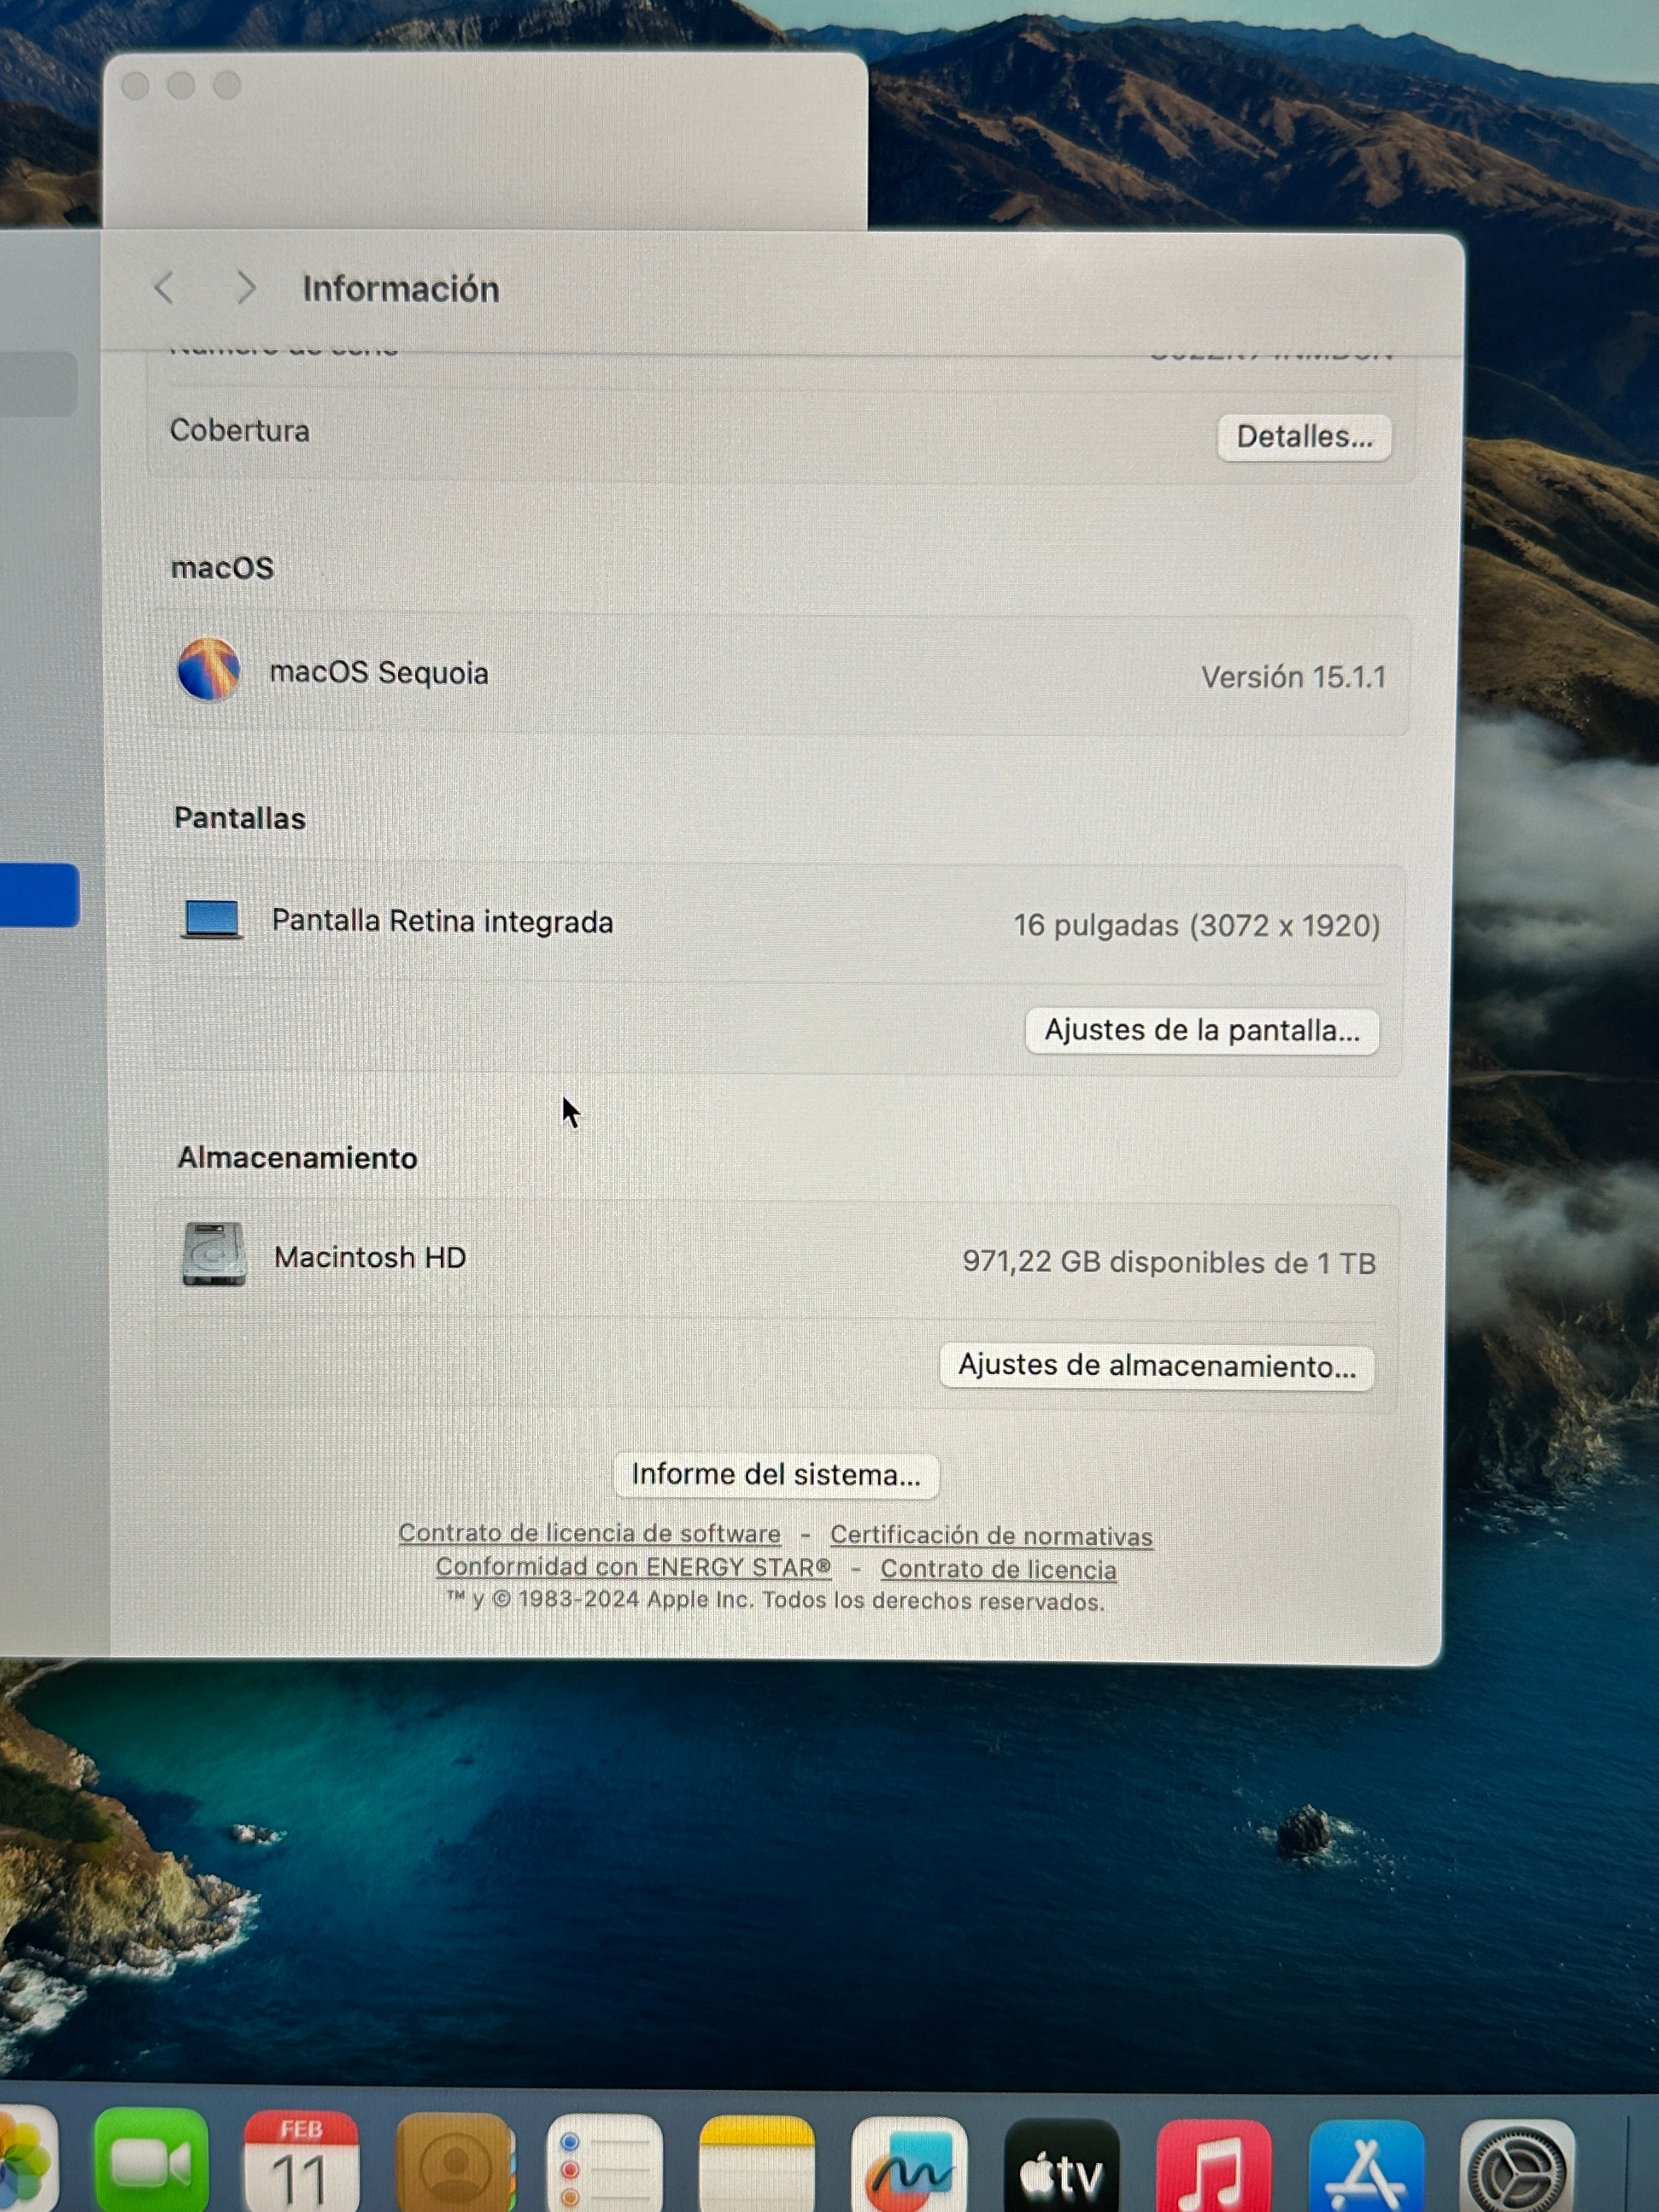The image size is (1659, 2212).
Task: Minimize the background window
Action: pos(181,86)
